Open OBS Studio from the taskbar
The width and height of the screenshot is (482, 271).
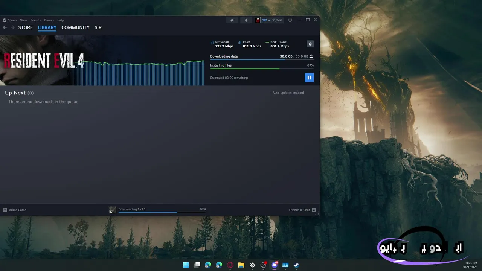tap(263, 265)
